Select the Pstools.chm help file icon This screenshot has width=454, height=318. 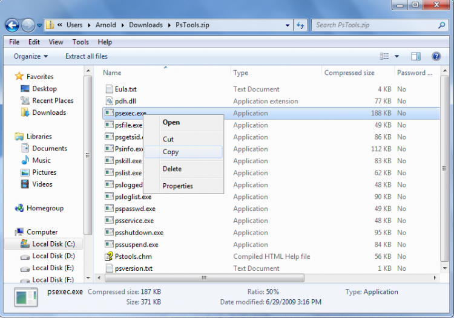109,256
